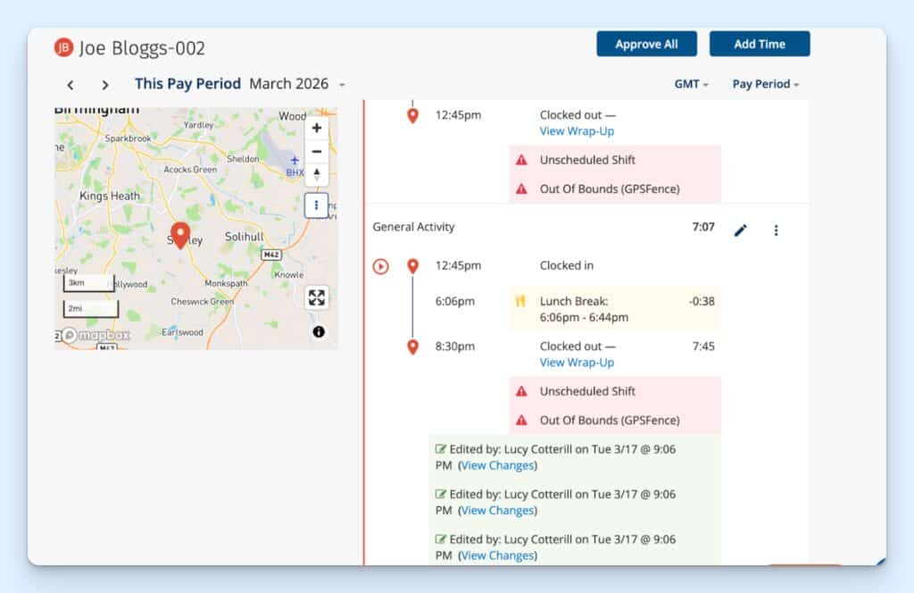Open the three-dot actions menu beside the edit pencil
This screenshot has width=914, height=593.
pos(777,230)
